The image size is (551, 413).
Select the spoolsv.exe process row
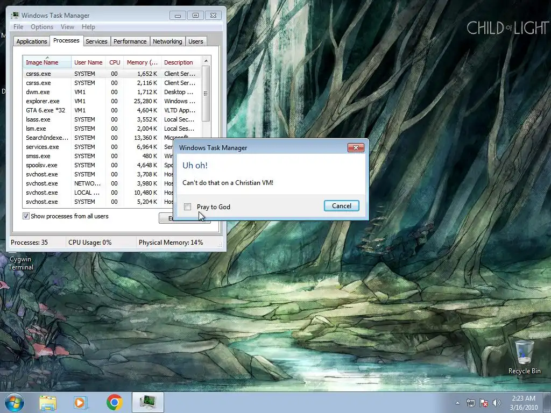(98, 165)
